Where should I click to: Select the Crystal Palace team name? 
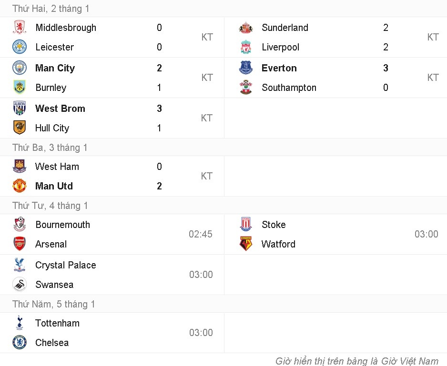click(x=65, y=265)
